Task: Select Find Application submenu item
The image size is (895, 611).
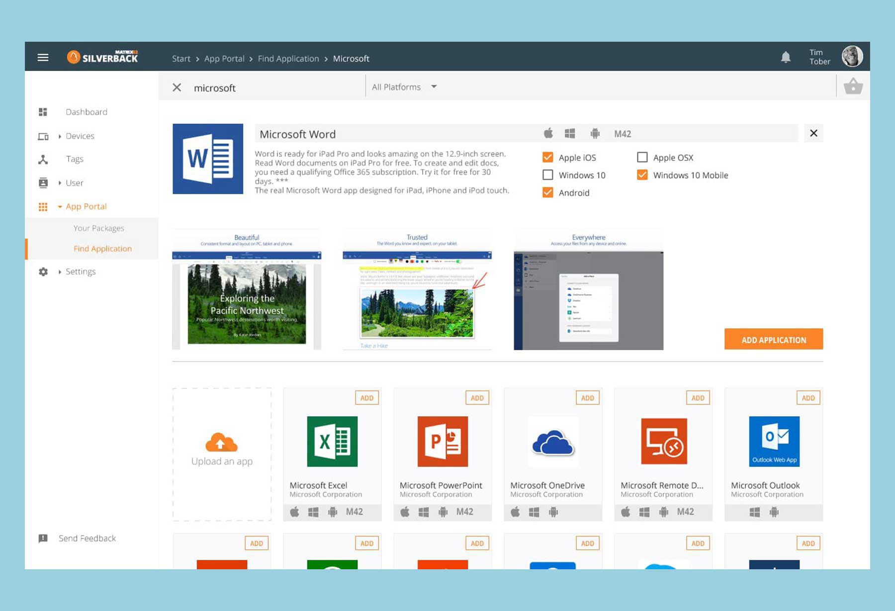Action: (102, 248)
